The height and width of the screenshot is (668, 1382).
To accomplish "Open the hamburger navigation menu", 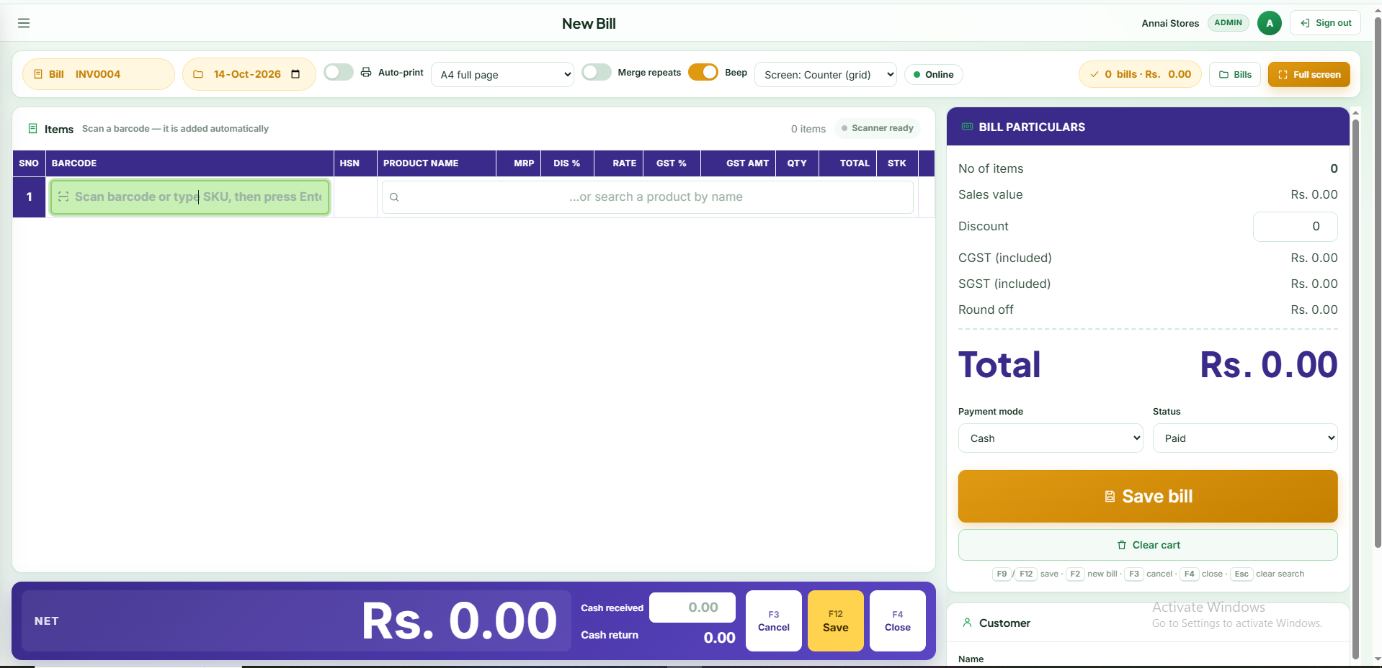I will tap(24, 23).
